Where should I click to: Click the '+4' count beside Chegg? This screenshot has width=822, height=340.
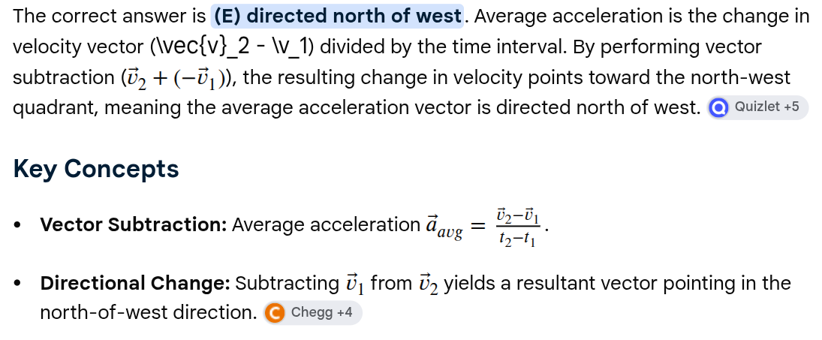(345, 313)
